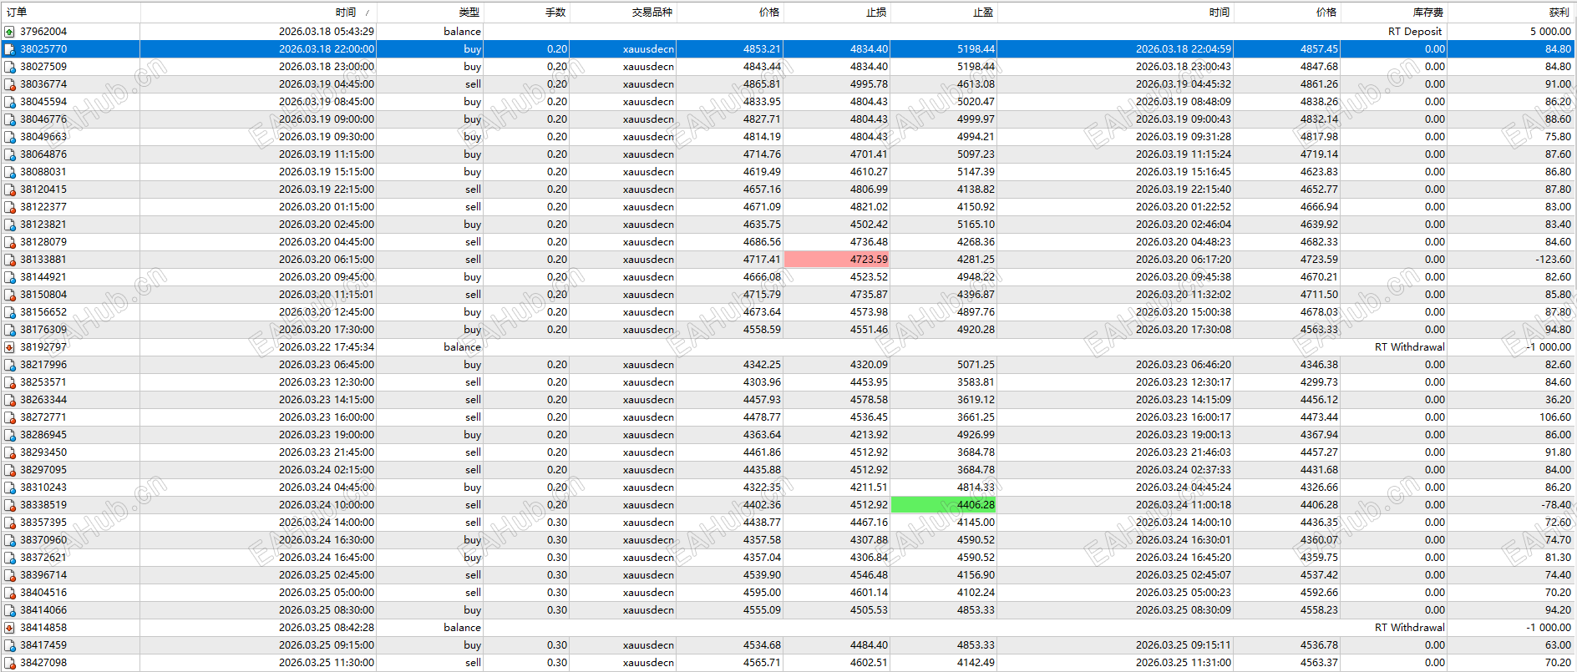Click the open price "4342.25"

click(x=762, y=365)
